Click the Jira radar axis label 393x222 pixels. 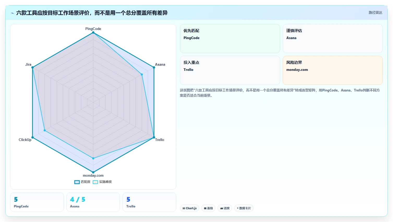click(x=28, y=64)
